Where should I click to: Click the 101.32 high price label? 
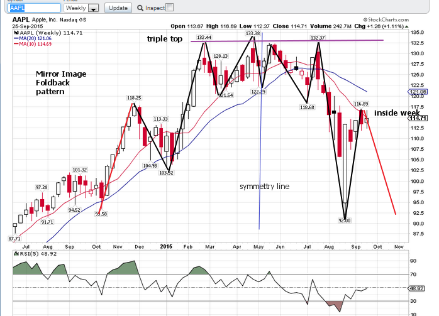(x=79, y=170)
